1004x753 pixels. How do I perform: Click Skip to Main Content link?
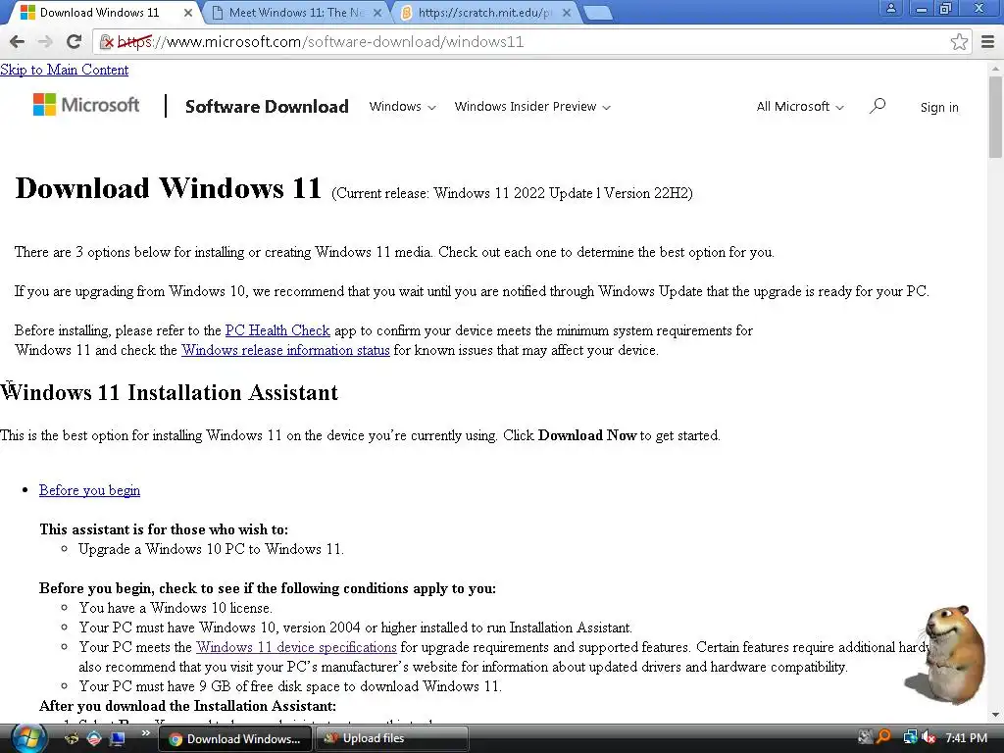pos(64,70)
